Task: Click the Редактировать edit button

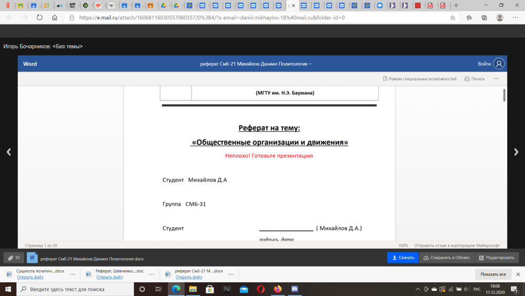Action: pyautogui.click(x=497, y=258)
